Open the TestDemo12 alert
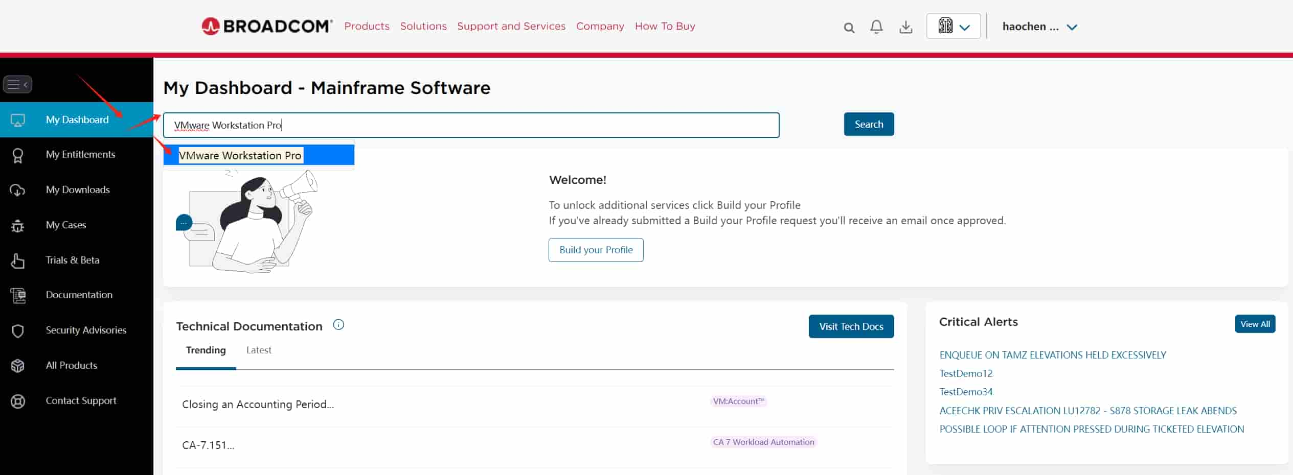The height and width of the screenshot is (475, 1293). [966, 373]
